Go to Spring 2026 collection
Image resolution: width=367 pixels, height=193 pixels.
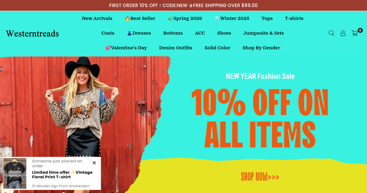(x=185, y=18)
